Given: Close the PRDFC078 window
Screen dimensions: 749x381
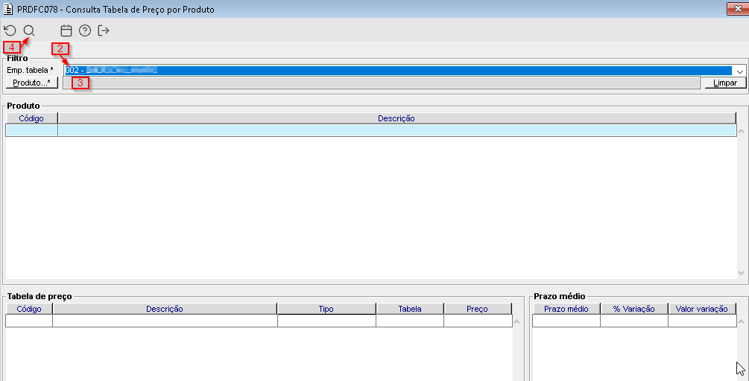Looking at the screenshot, I should (x=737, y=9).
